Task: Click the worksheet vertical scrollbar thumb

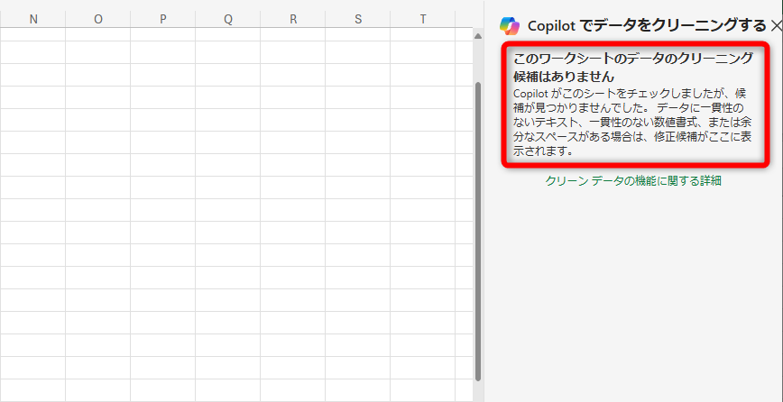Action: point(478,232)
